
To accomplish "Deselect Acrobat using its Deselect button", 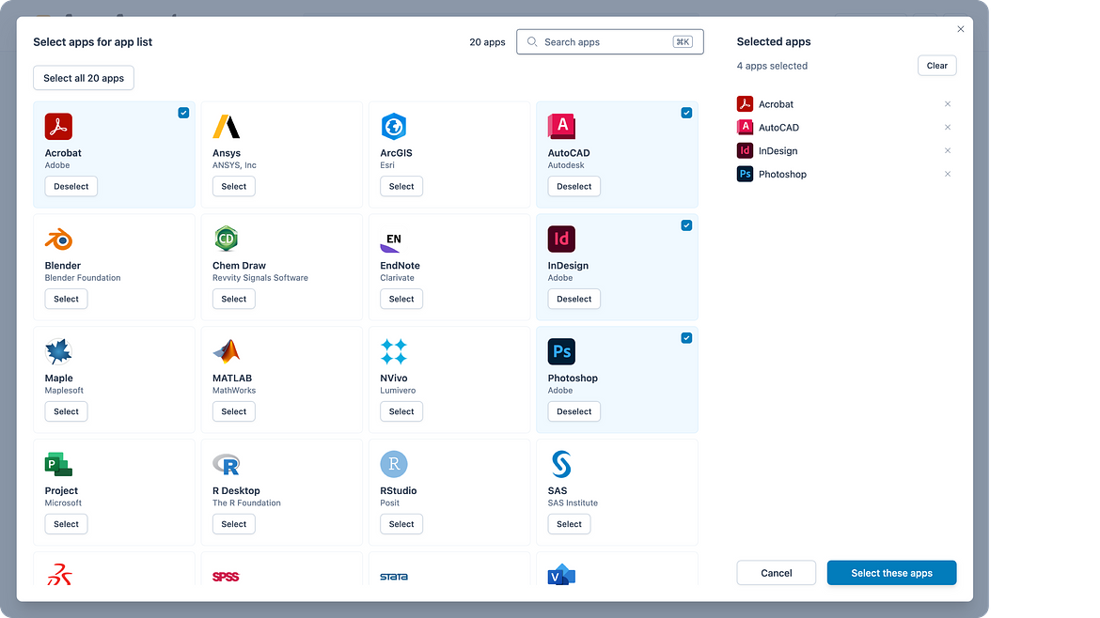I will point(71,186).
